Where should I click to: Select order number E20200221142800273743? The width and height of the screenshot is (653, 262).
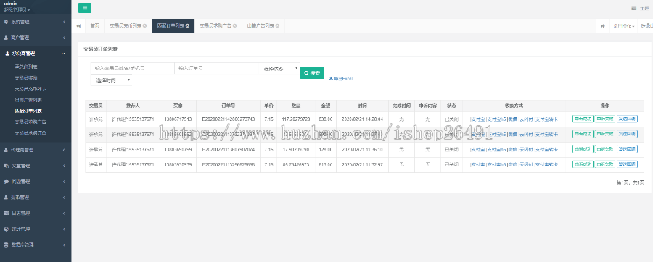click(229, 119)
